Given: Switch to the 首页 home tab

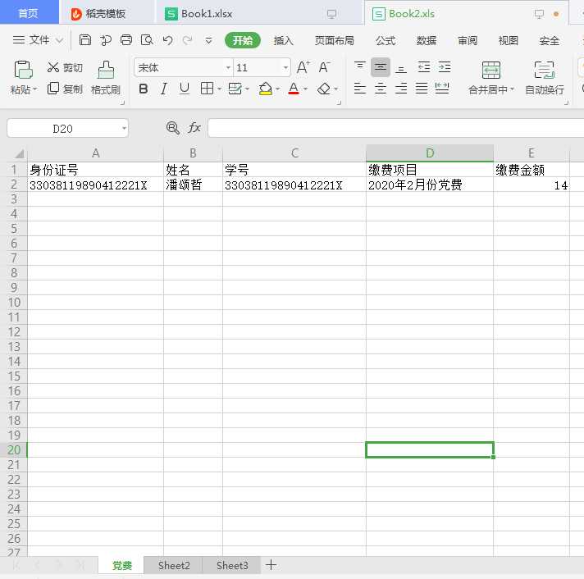Looking at the screenshot, I should tap(29, 13).
